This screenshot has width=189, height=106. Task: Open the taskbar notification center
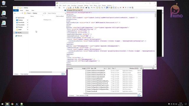[x=186, y=104]
